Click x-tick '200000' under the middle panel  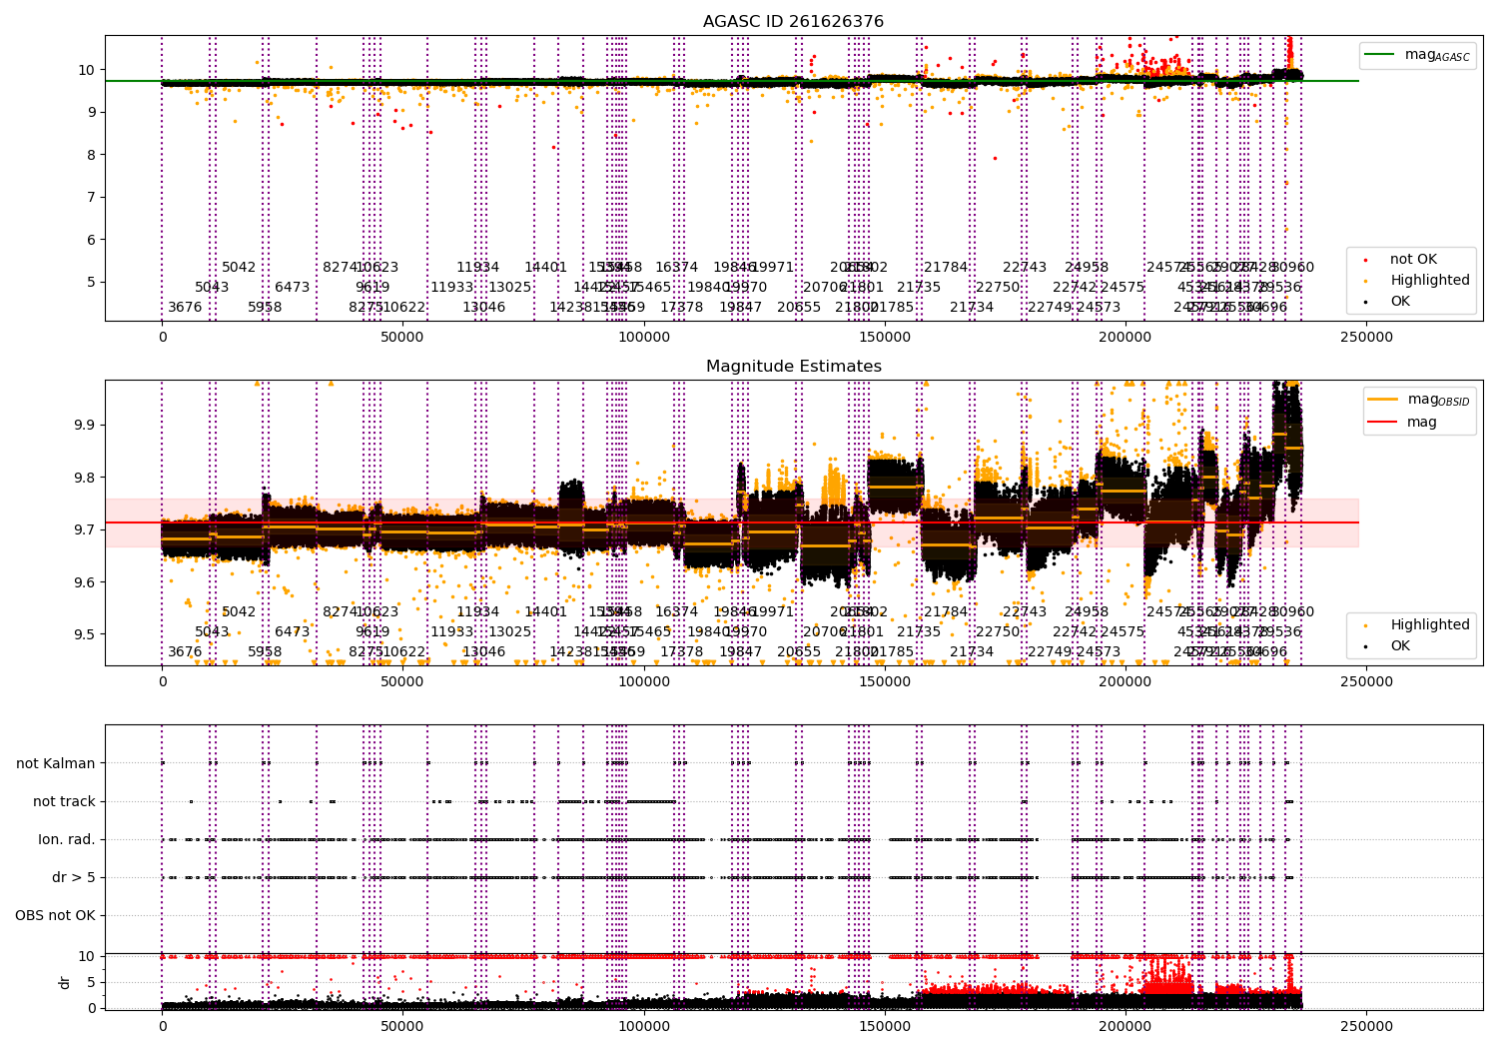(x=1124, y=682)
